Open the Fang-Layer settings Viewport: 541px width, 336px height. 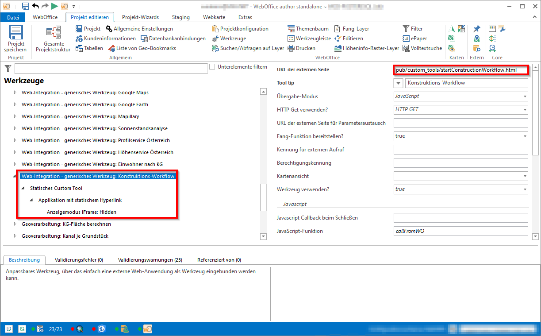tap(338, 28)
